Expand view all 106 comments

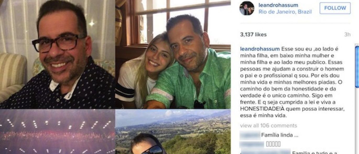click(268, 126)
